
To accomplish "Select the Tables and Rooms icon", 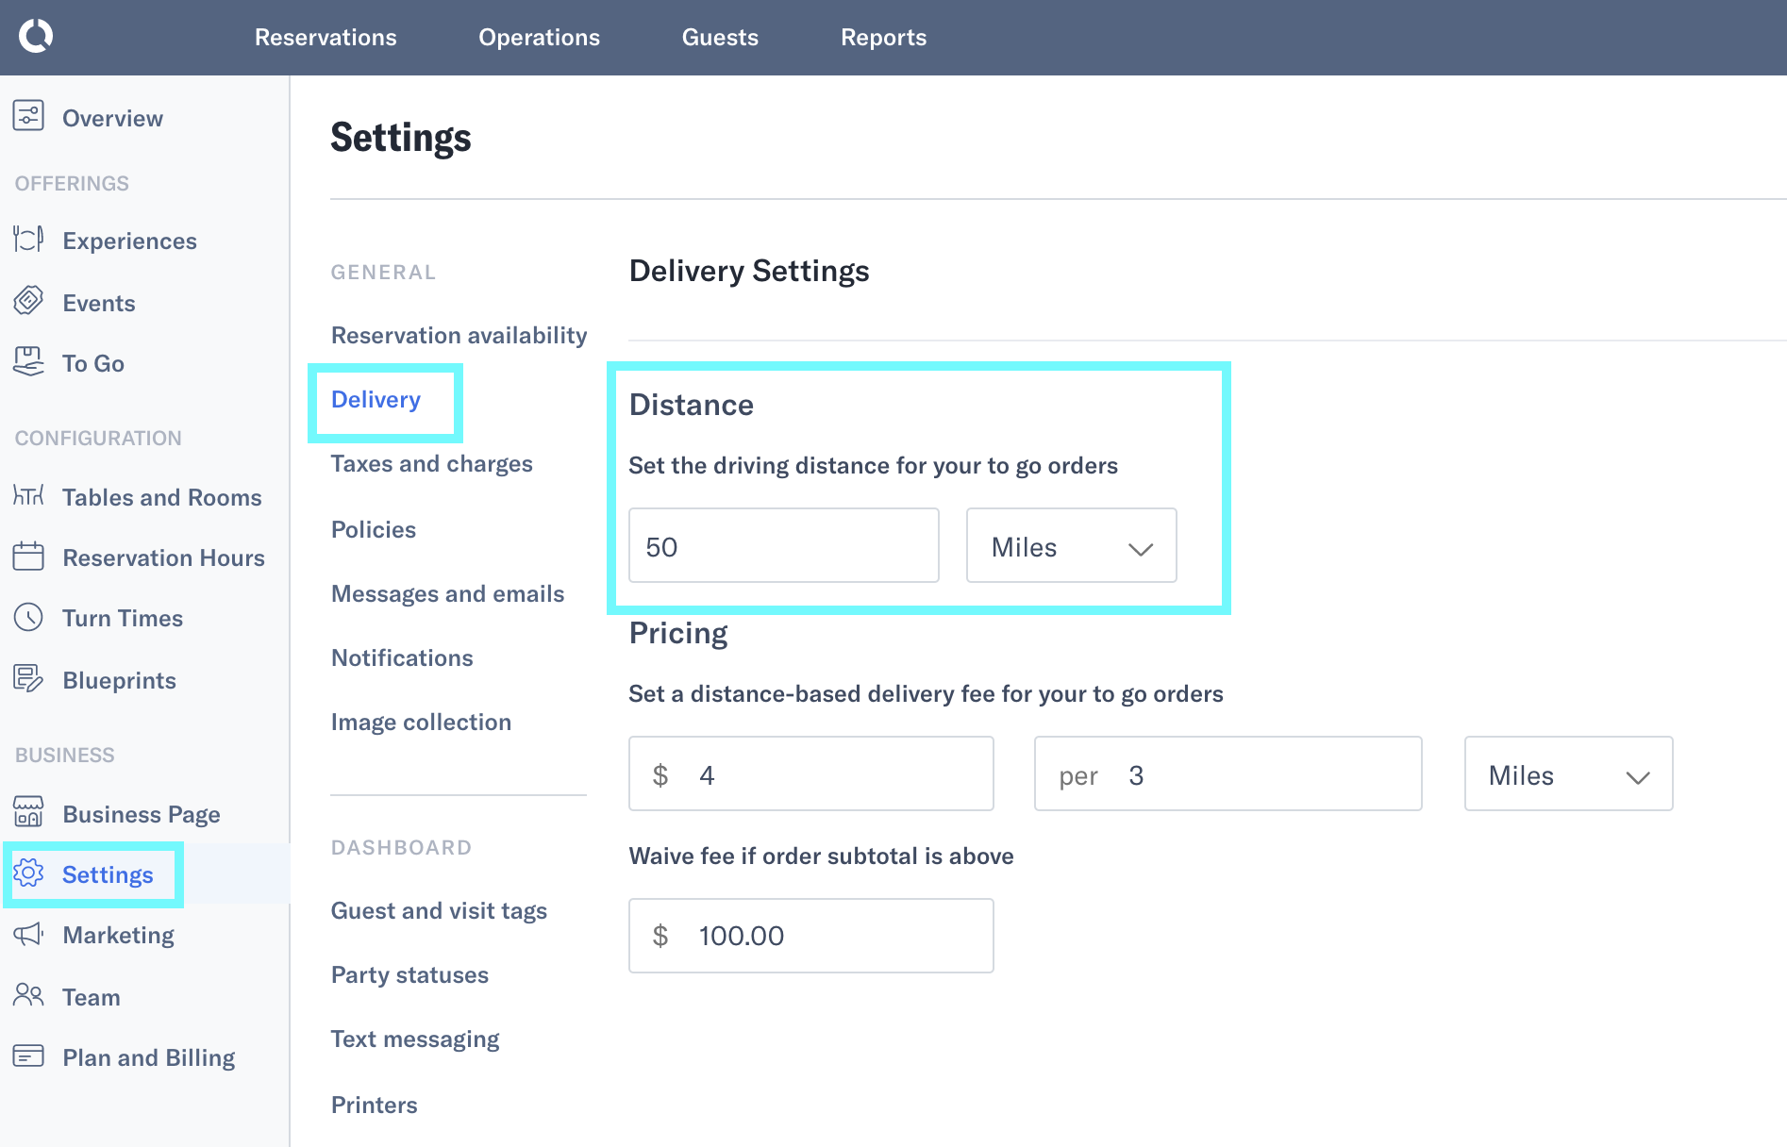I will (28, 497).
